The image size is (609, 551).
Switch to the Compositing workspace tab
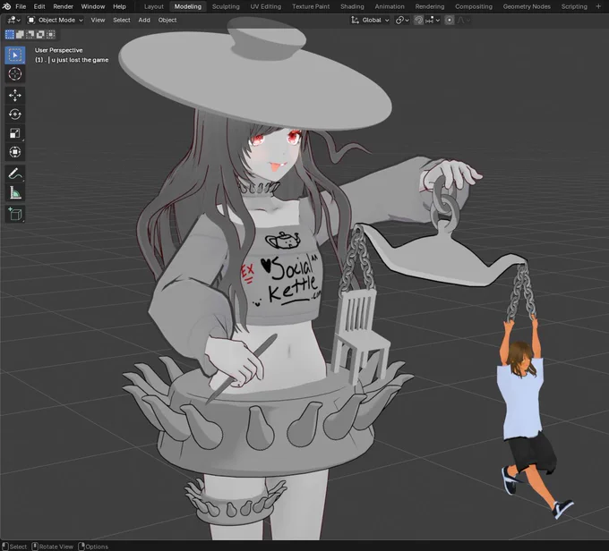[x=474, y=6]
